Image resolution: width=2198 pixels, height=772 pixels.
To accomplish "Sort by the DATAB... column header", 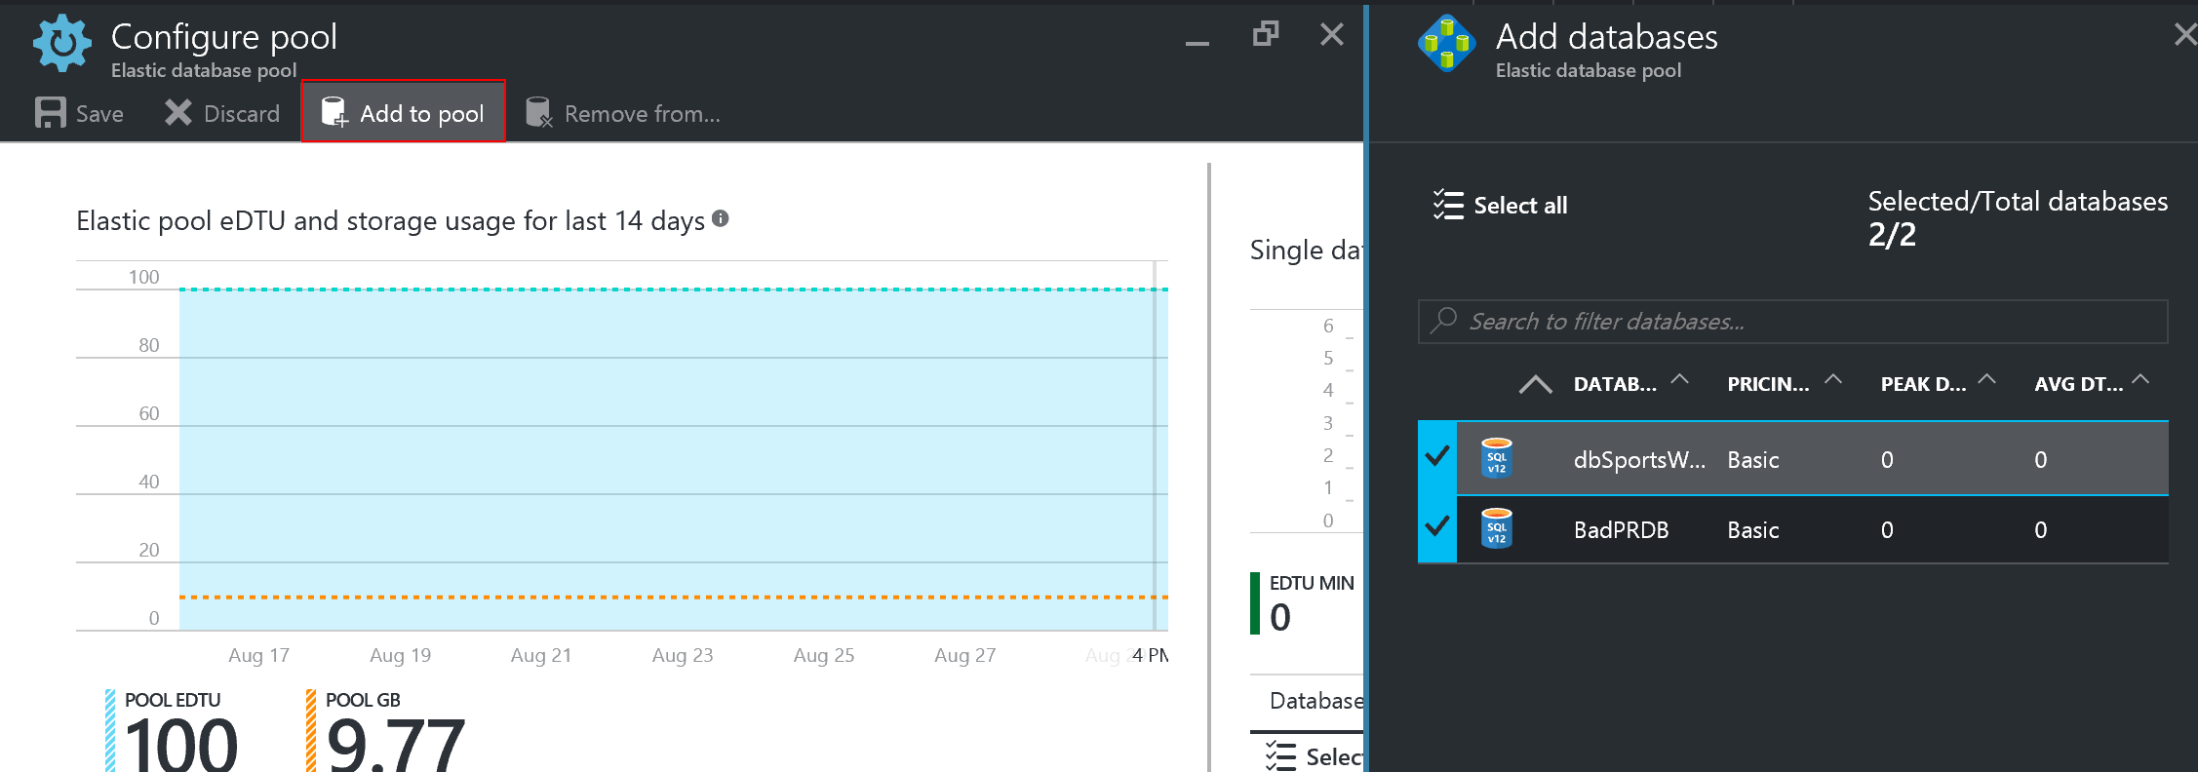I will pos(1615,384).
